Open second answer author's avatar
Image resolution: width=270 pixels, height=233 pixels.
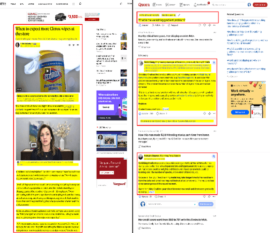click(140, 157)
